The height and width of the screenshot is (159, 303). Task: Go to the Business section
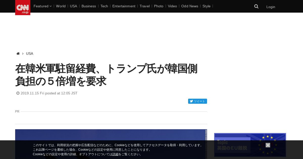coord(89,6)
